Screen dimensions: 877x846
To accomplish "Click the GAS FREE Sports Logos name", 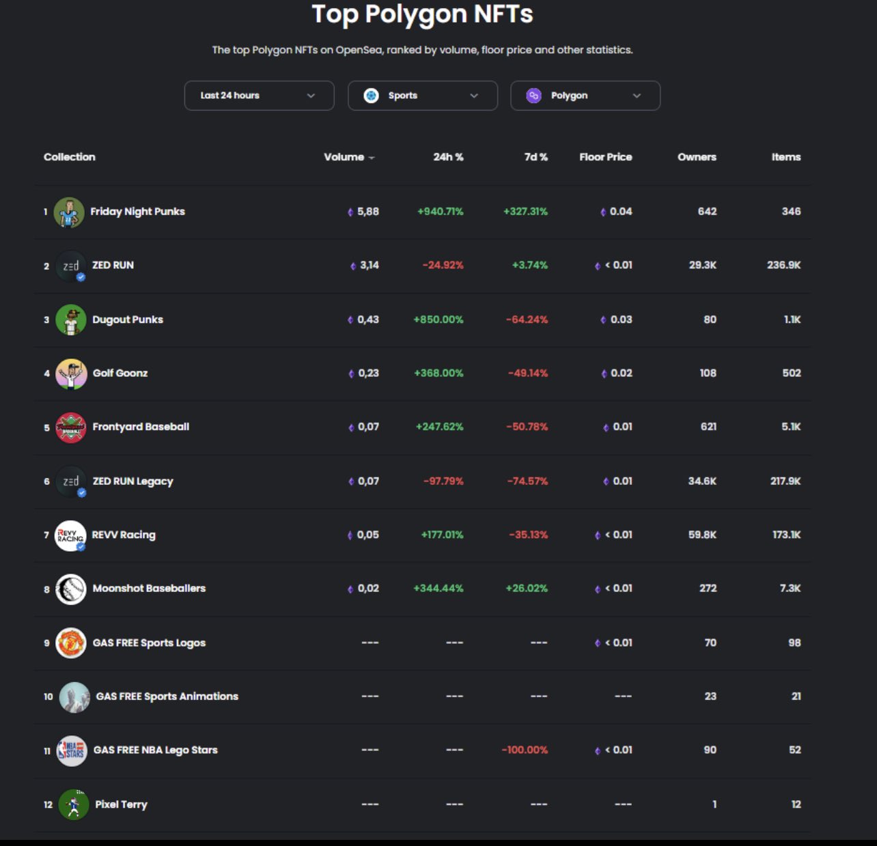I will (149, 643).
